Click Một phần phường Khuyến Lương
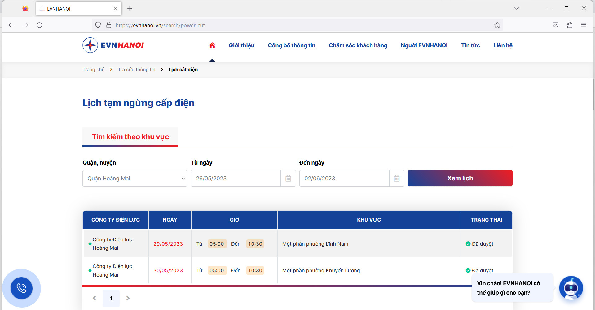 click(x=321, y=270)
